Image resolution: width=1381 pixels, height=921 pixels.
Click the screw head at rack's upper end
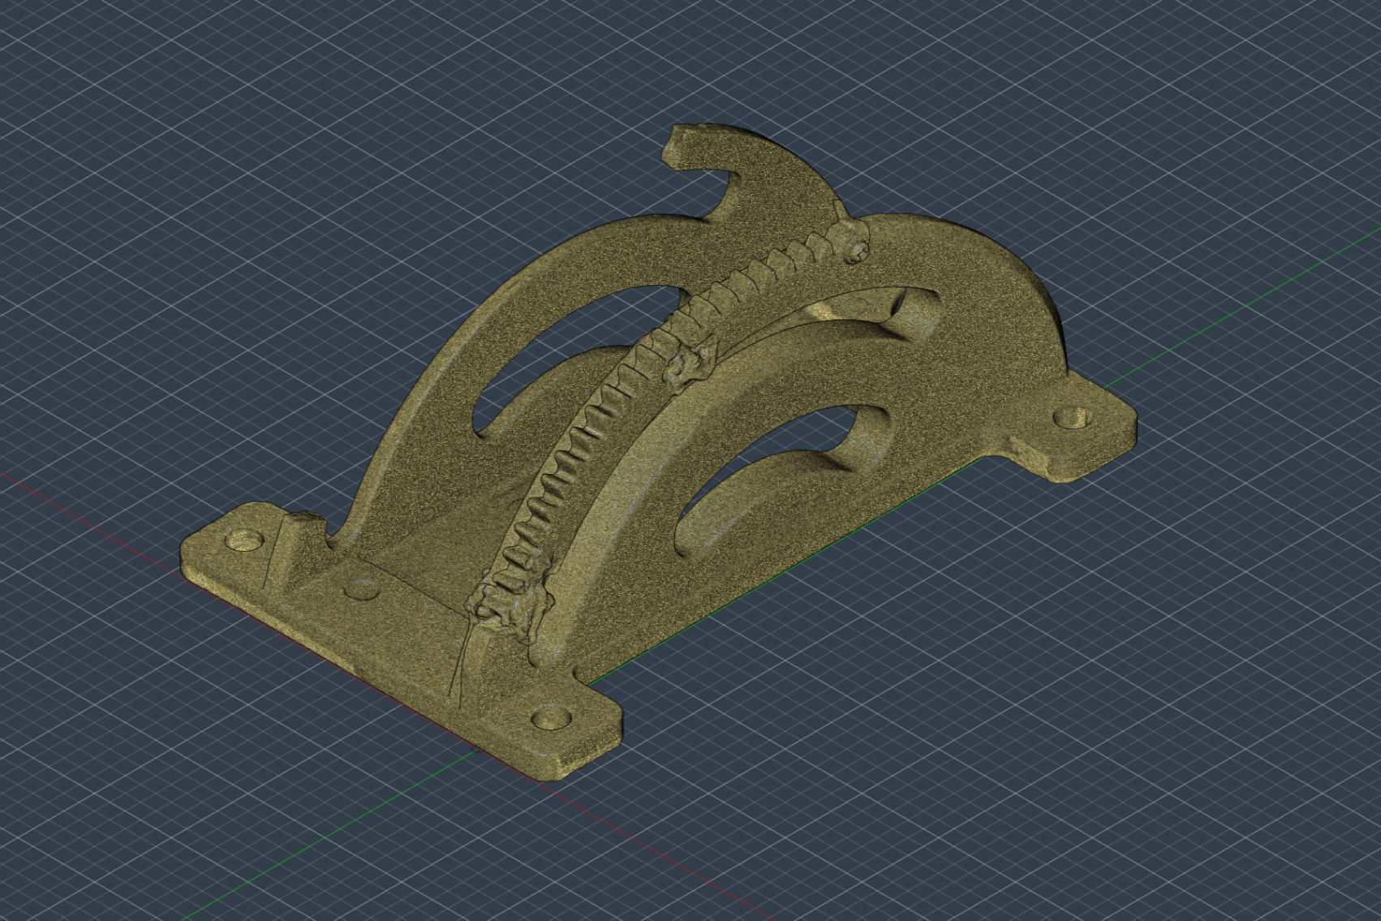[x=858, y=252]
